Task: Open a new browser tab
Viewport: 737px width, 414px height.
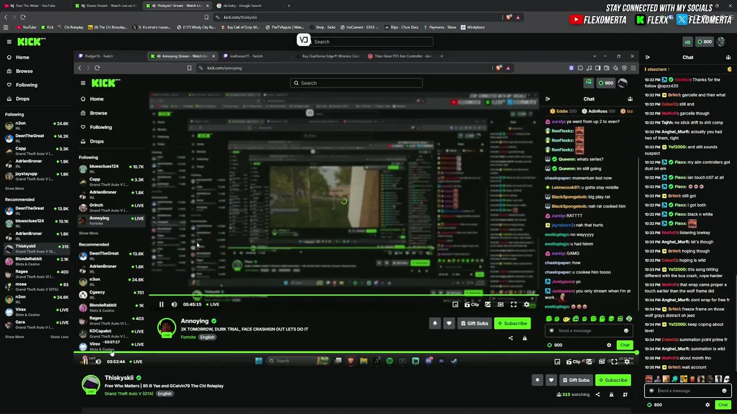Action: click(x=289, y=6)
